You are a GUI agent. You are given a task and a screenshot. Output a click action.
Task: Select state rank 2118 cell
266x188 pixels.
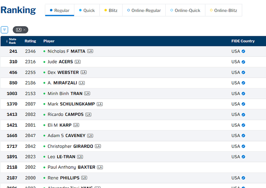pos(12,167)
